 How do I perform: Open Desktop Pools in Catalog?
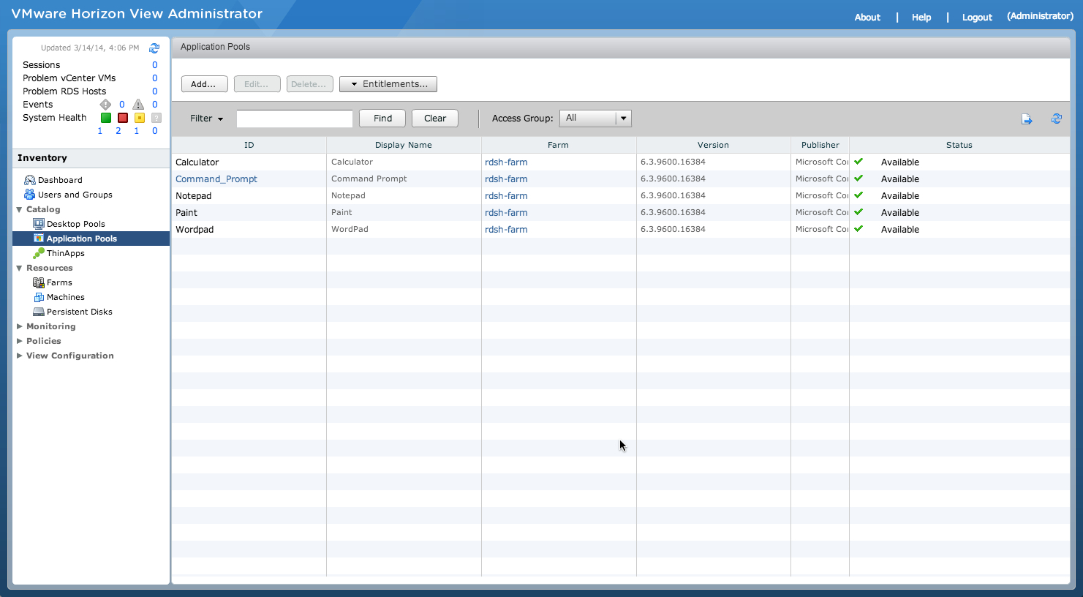click(x=75, y=224)
